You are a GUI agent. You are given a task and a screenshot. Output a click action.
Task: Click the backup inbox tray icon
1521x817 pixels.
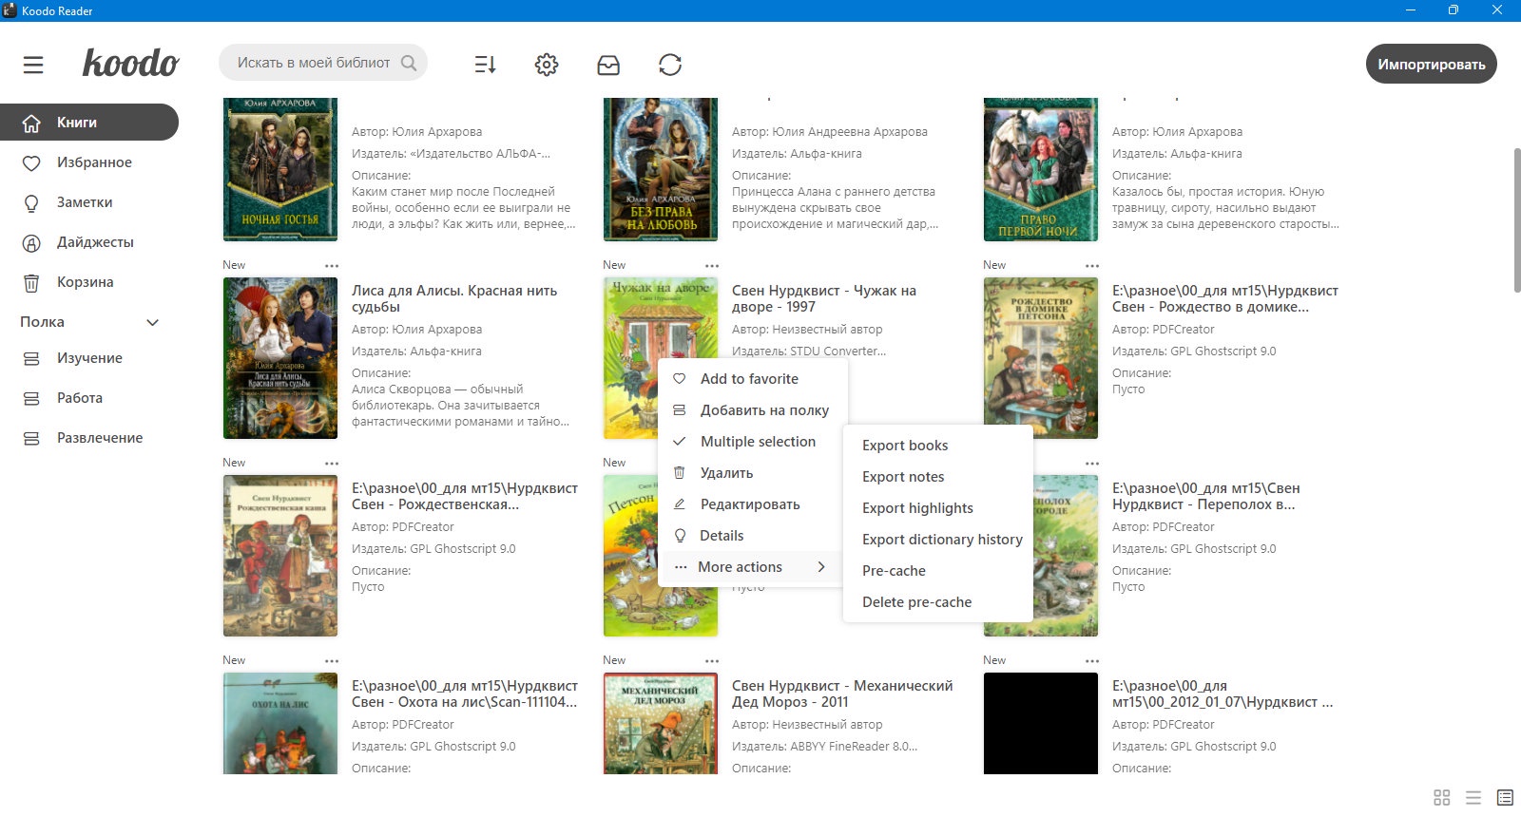(608, 65)
